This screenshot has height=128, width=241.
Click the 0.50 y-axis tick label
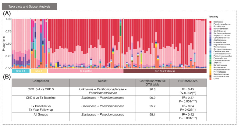[8, 44]
